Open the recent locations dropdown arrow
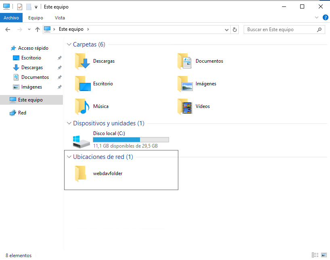330x260 pixels. [x=29, y=30]
